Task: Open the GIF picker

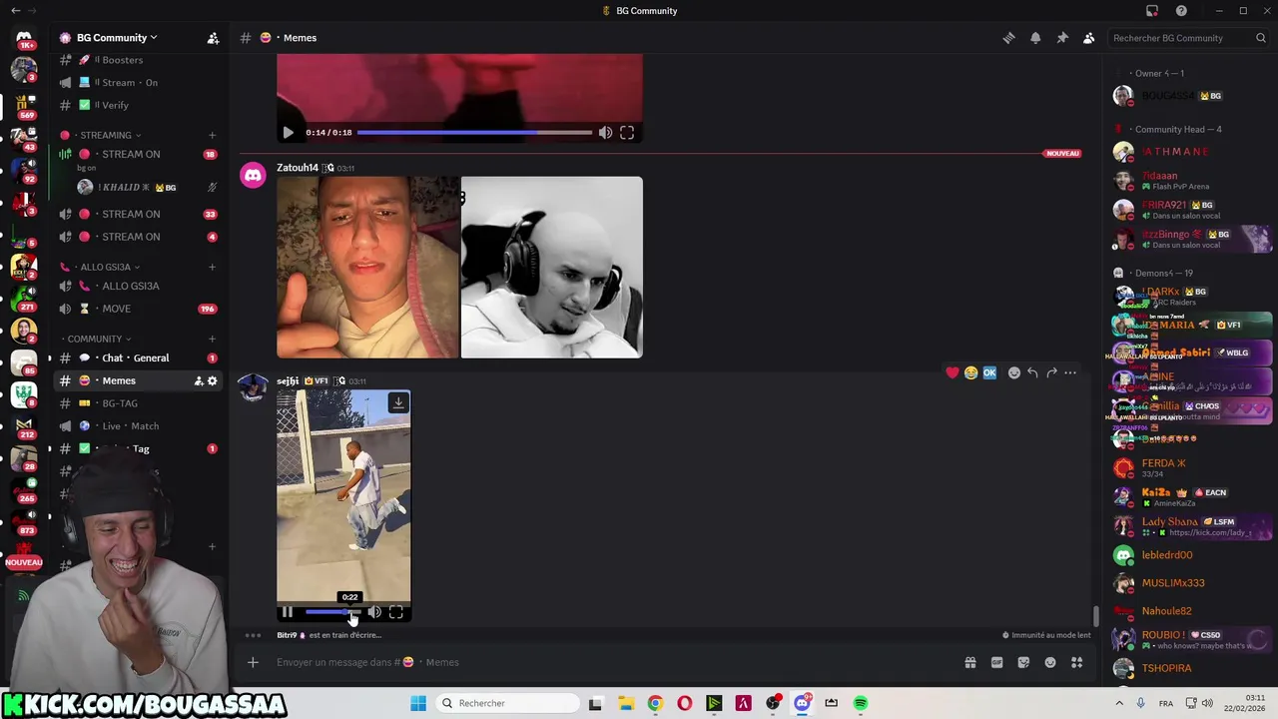Action: (996, 662)
